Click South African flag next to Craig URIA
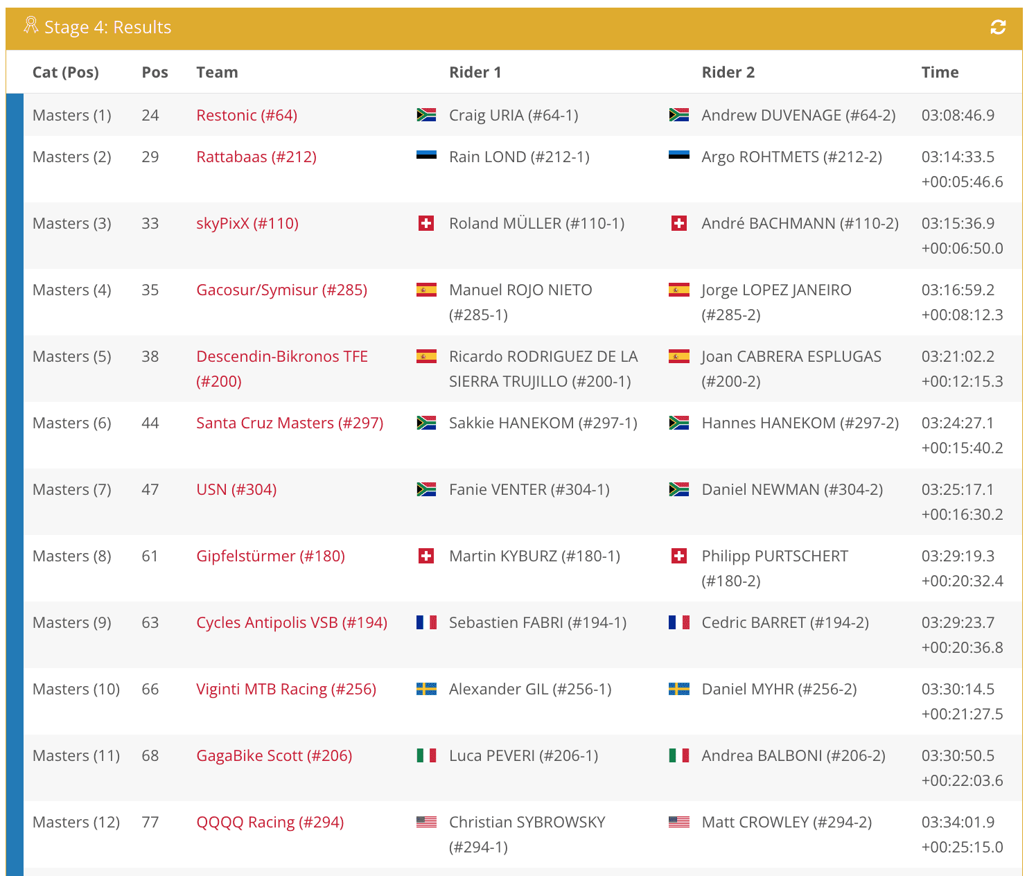Image resolution: width=1027 pixels, height=876 pixels. pos(426,115)
